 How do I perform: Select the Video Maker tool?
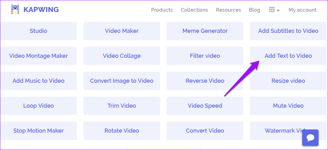coord(122,31)
